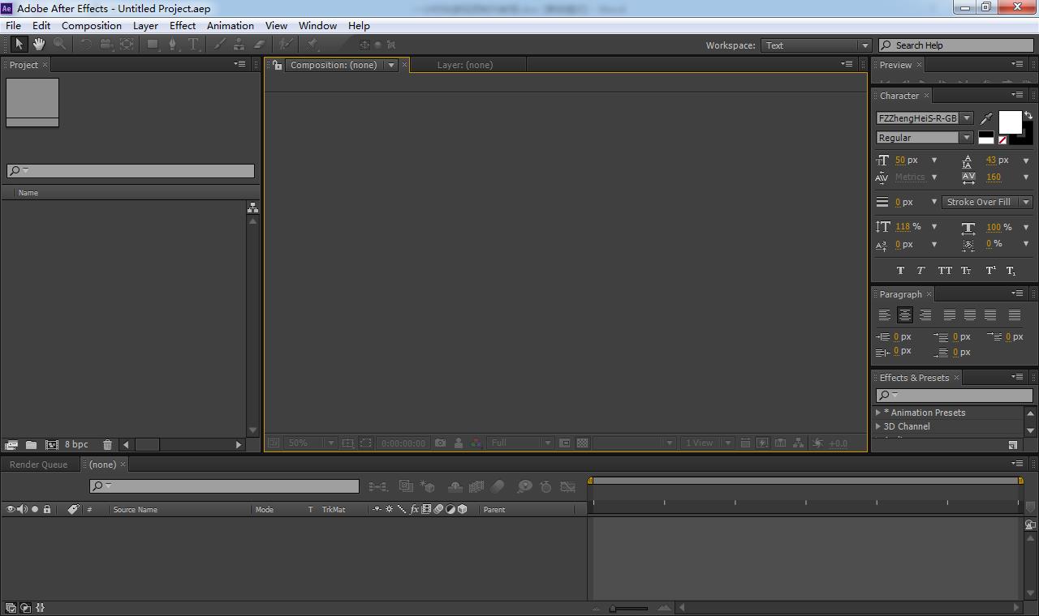Click the 8 bpc color depth button

[x=76, y=445]
